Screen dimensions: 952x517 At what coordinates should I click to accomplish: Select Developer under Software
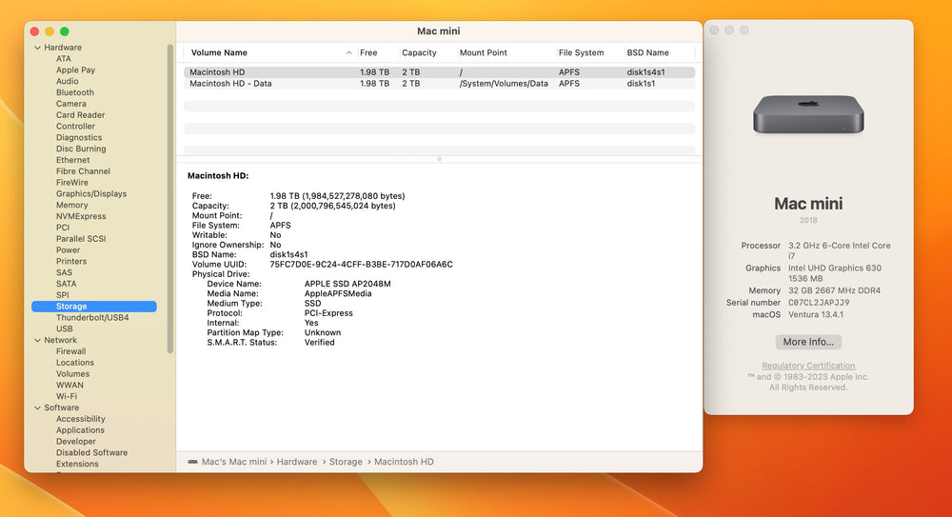[x=76, y=441]
